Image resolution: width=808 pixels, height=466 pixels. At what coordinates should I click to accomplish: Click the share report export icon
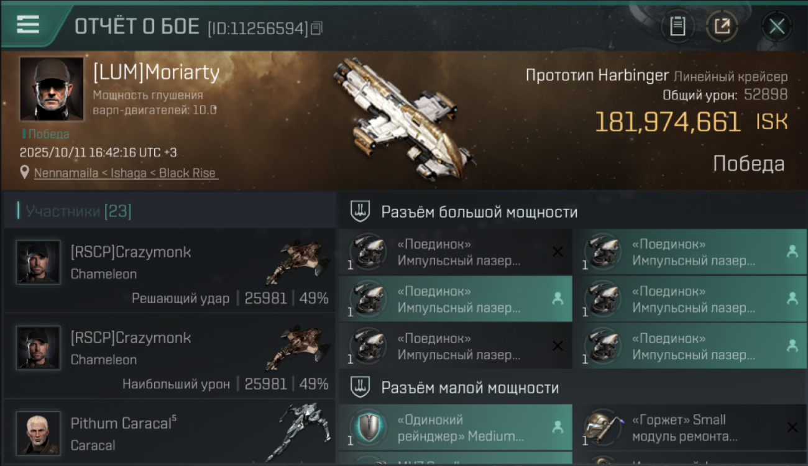coord(722,27)
